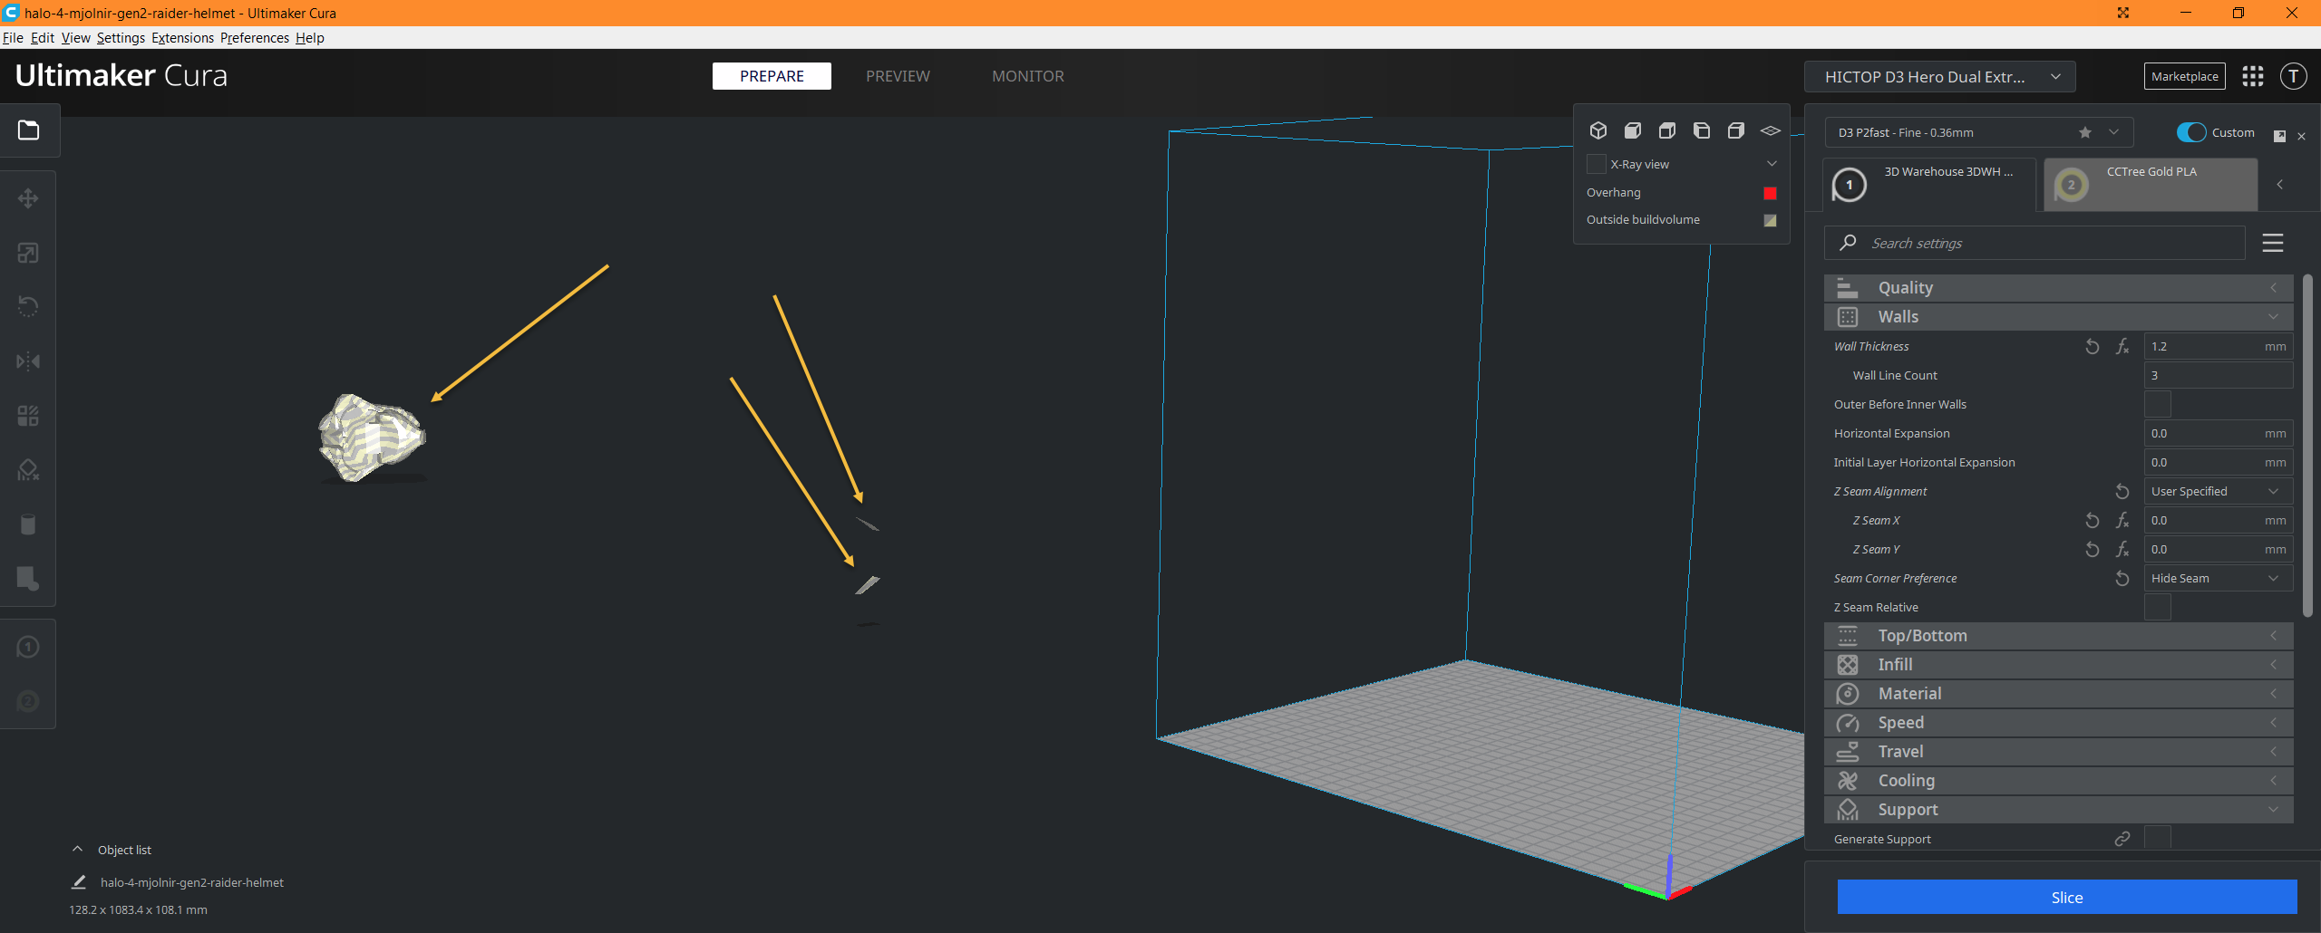Open the Marketplace
Viewport: 2321px width, 933px height.
[x=2185, y=76]
